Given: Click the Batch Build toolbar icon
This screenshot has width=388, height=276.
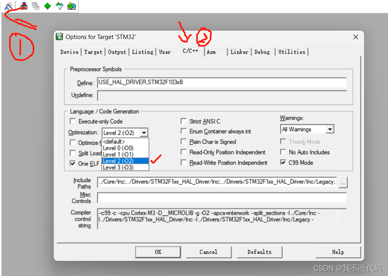Looking at the screenshot, I should (35, 6).
